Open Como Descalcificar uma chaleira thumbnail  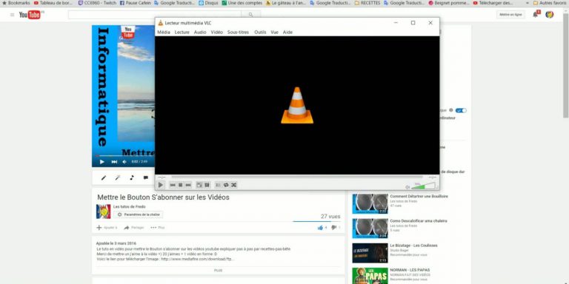coord(370,229)
